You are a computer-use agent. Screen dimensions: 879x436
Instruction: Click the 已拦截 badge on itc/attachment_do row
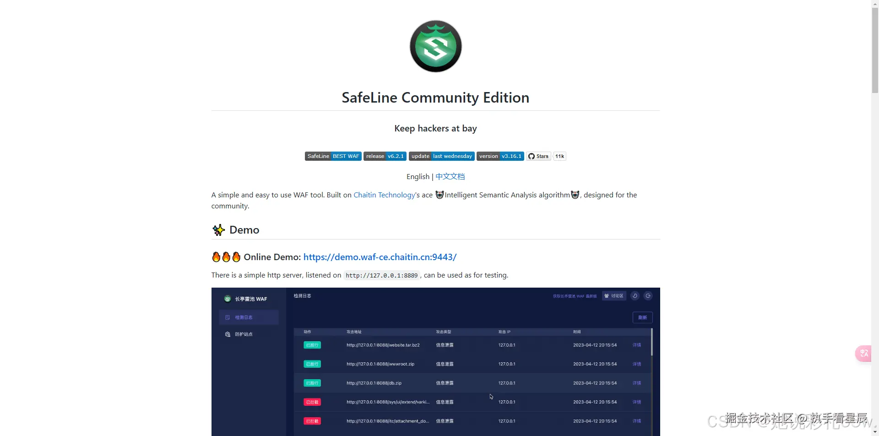[312, 421]
